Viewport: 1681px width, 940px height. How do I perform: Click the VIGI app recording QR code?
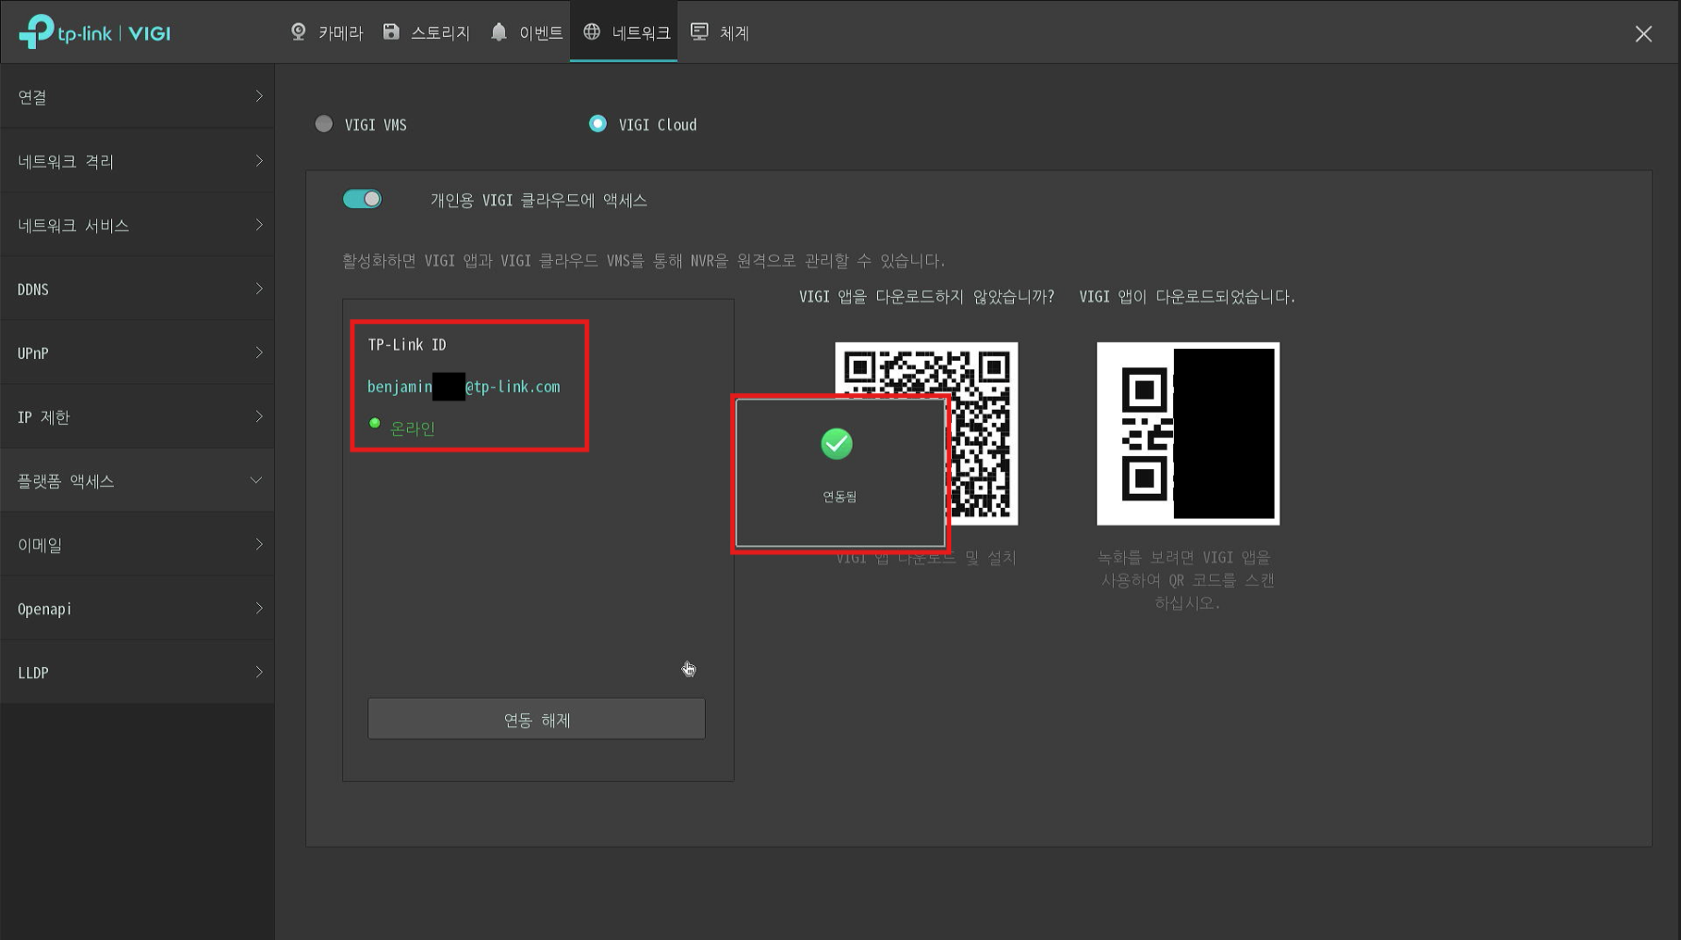point(1188,434)
